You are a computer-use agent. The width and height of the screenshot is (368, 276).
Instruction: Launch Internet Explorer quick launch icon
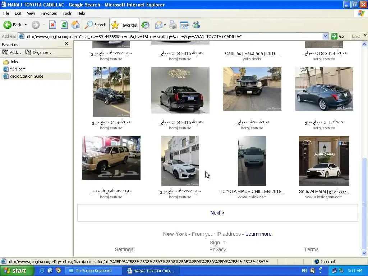click(x=42, y=271)
